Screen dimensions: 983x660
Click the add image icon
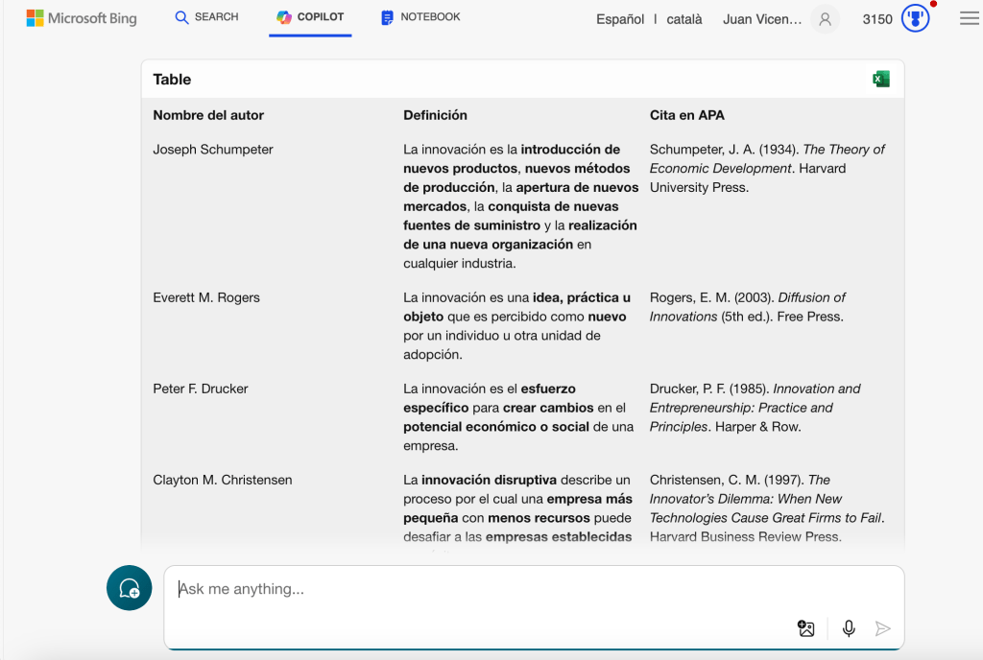pos(806,628)
